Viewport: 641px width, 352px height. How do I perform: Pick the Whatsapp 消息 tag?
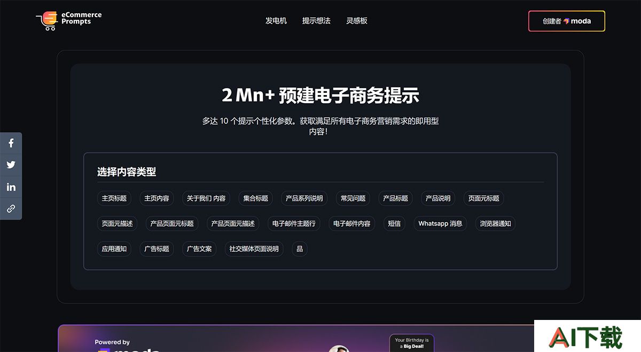point(441,223)
